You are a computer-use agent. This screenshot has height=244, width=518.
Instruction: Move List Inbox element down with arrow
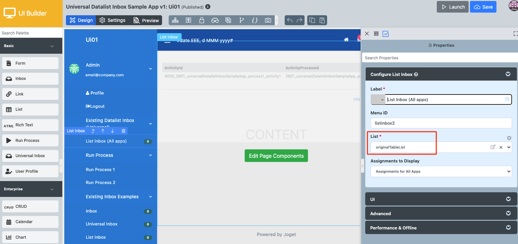(113, 131)
